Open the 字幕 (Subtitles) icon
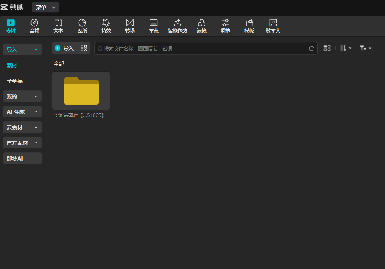 point(154,23)
